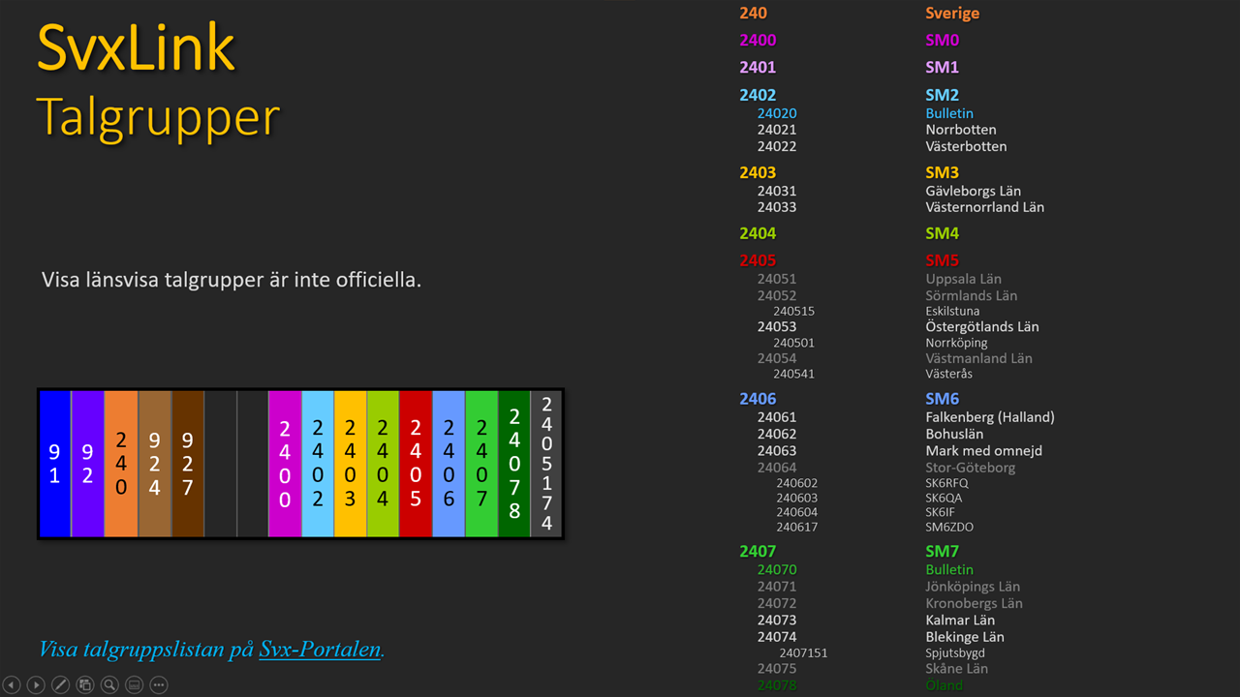Viewport: 1240px width, 697px height.
Task: Click 'Norrköping' entry
Action: coord(956,343)
